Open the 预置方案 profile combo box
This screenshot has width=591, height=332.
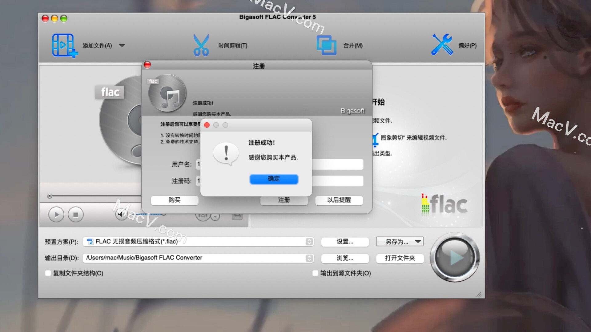click(198, 242)
